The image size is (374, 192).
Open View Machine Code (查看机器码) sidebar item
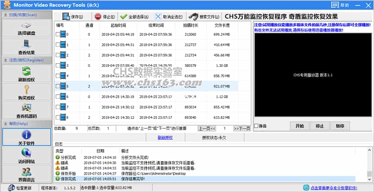tap(27, 111)
